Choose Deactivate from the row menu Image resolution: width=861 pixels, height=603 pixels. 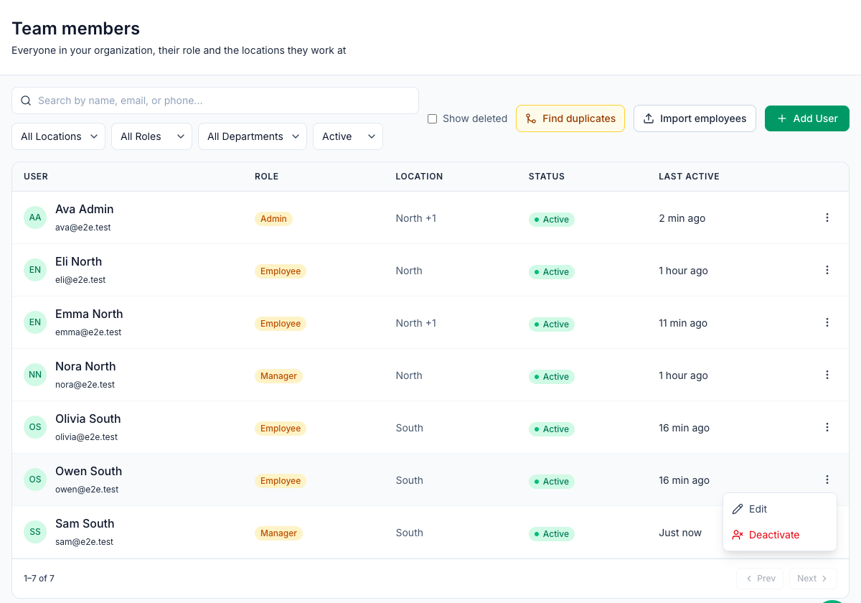point(780,535)
